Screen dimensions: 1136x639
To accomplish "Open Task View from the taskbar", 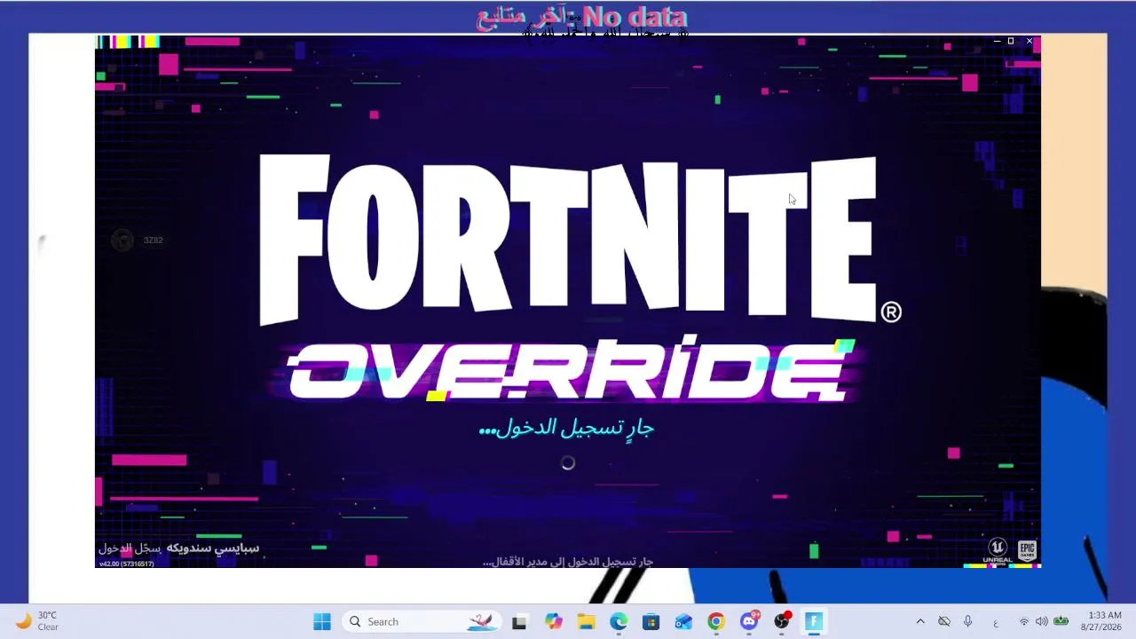I will (x=519, y=622).
